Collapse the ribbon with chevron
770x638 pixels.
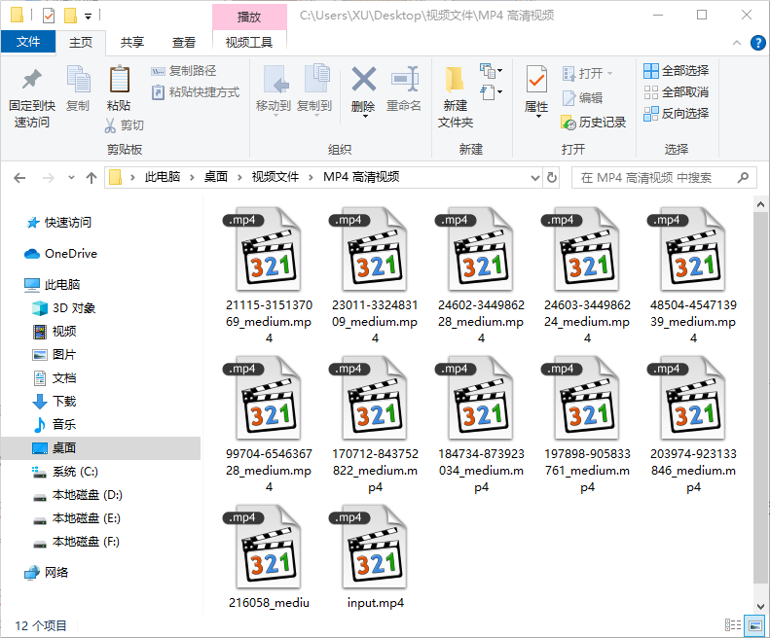click(x=737, y=43)
